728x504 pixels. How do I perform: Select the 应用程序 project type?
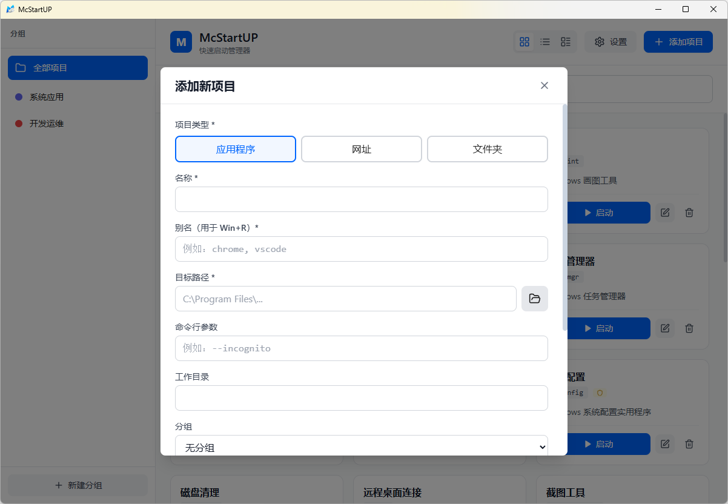pyautogui.click(x=236, y=149)
